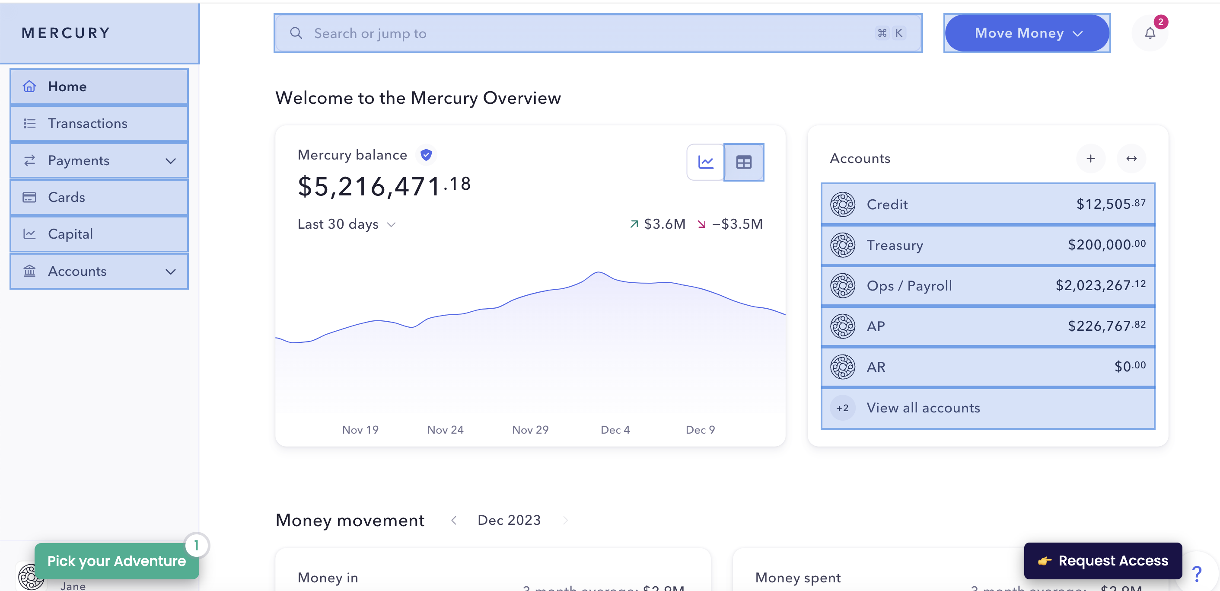Click the Request Access button
Image resolution: width=1220 pixels, height=591 pixels.
click(x=1102, y=561)
